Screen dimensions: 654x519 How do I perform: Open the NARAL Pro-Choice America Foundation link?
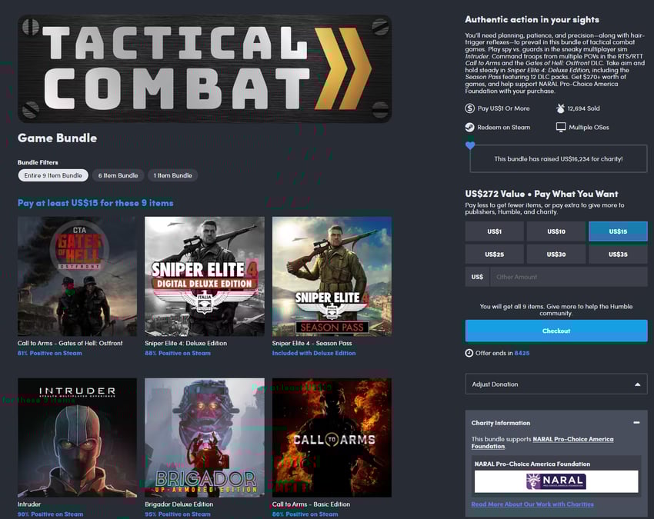point(542,442)
